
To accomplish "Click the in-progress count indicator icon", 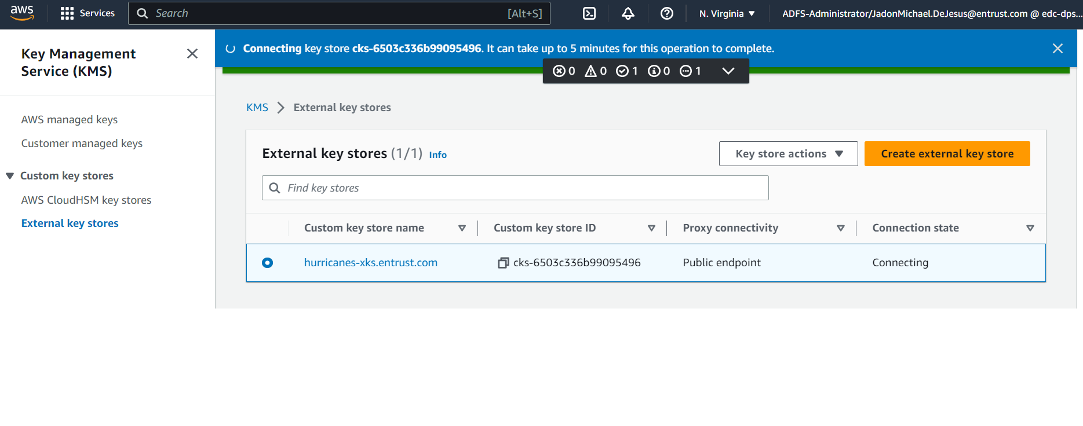I will (x=686, y=71).
